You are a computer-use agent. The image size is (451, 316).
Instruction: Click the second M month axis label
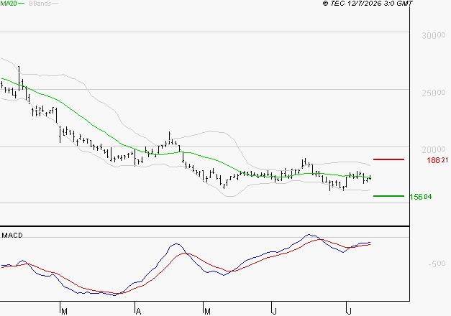click(207, 312)
